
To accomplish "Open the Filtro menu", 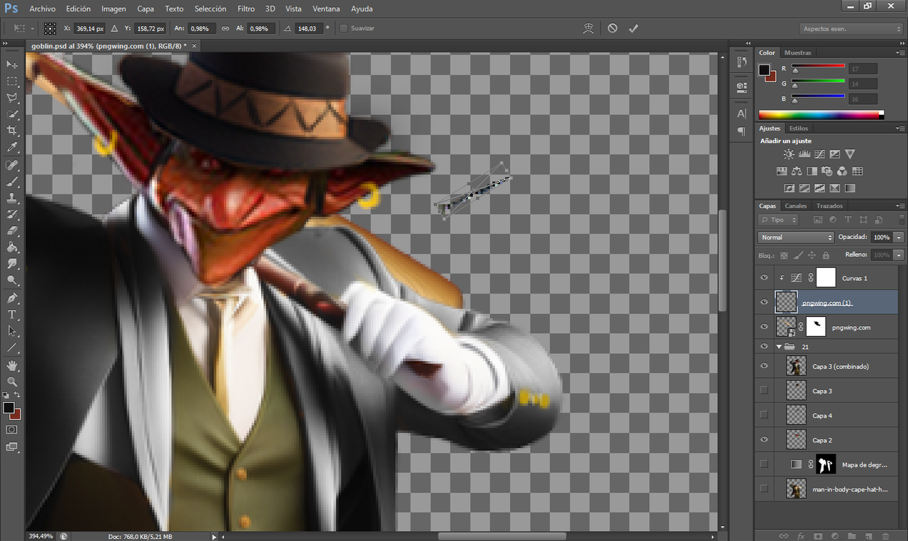I will click(x=246, y=9).
